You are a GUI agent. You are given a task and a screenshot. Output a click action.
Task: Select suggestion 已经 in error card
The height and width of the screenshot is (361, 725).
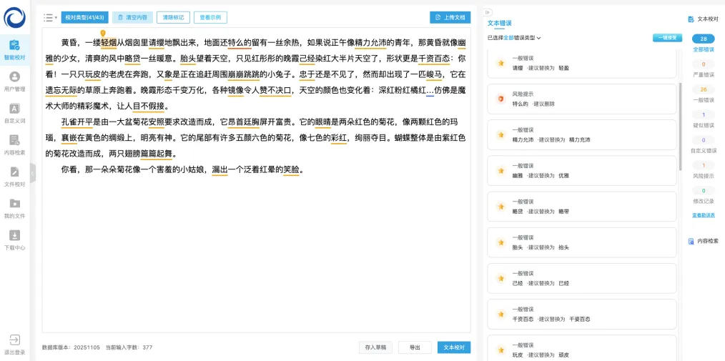pyautogui.click(x=563, y=283)
